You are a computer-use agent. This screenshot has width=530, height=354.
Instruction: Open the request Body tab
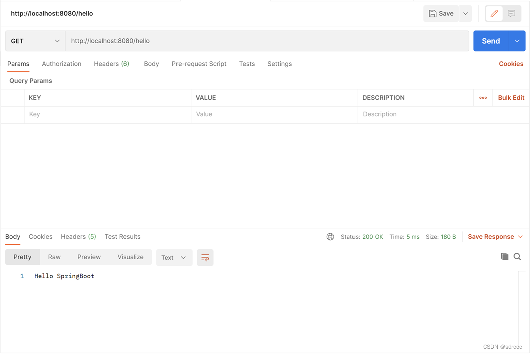[151, 64]
